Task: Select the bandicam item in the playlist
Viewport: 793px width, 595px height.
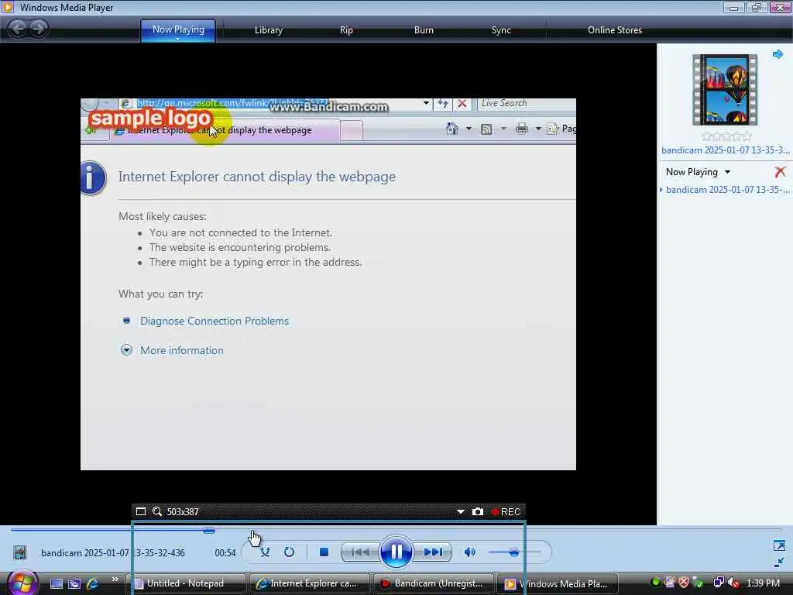Action: coord(726,190)
